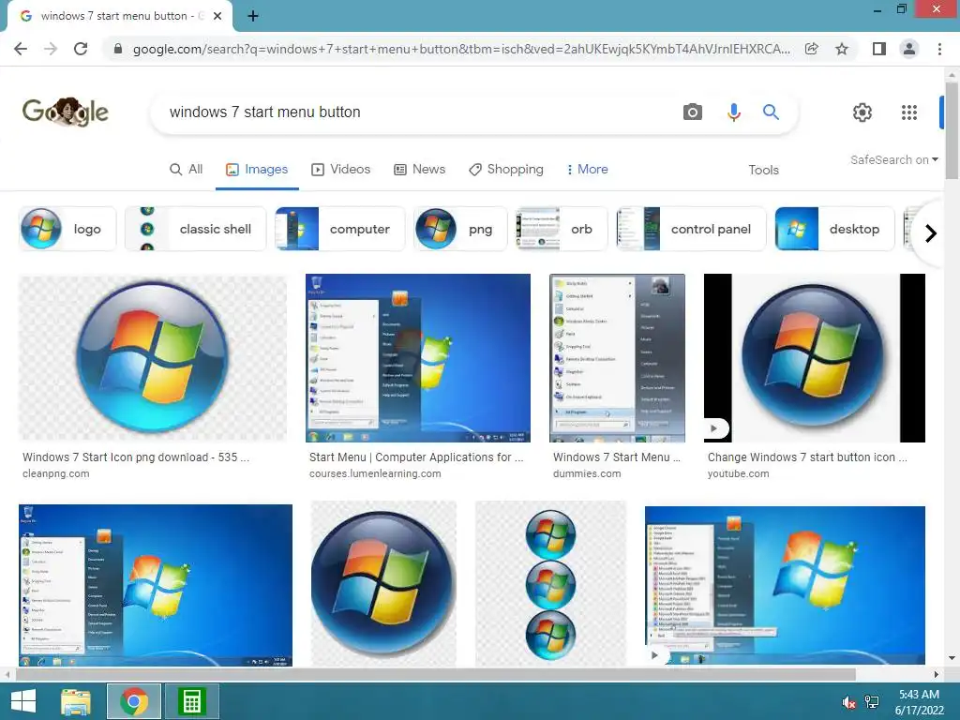960x720 pixels.
Task: Switch to the All results tab
Action: [186, 170]
